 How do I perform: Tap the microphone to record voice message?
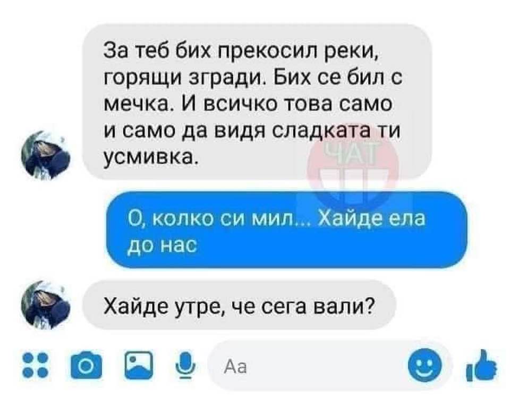click(185, 365)
